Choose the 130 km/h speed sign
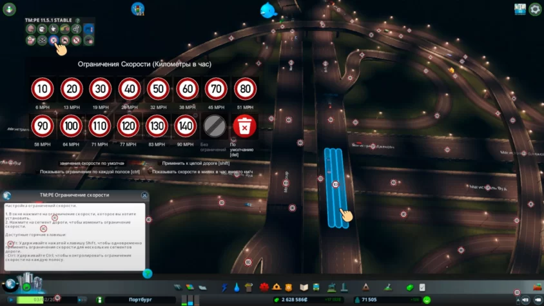Image resolution: width=544 pixels, height=306 pixels. point(157,126)
